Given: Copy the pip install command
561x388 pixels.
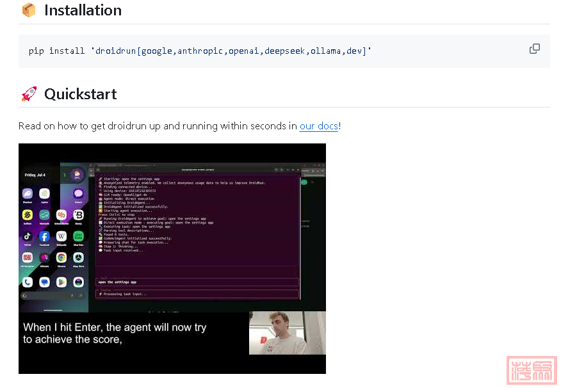Looking at the screenshot, I should [x=534, y=49].
